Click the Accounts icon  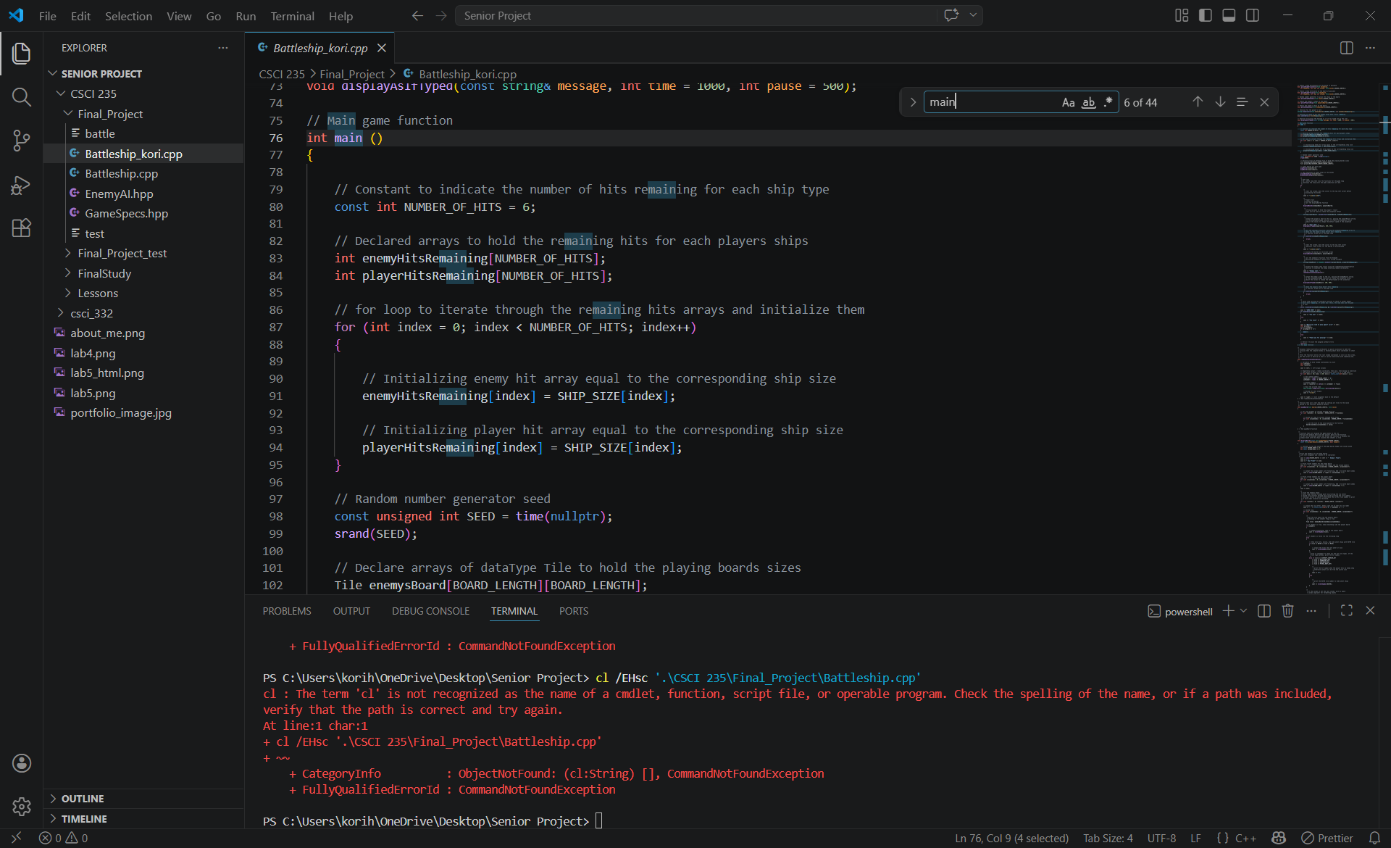(21, 762)
